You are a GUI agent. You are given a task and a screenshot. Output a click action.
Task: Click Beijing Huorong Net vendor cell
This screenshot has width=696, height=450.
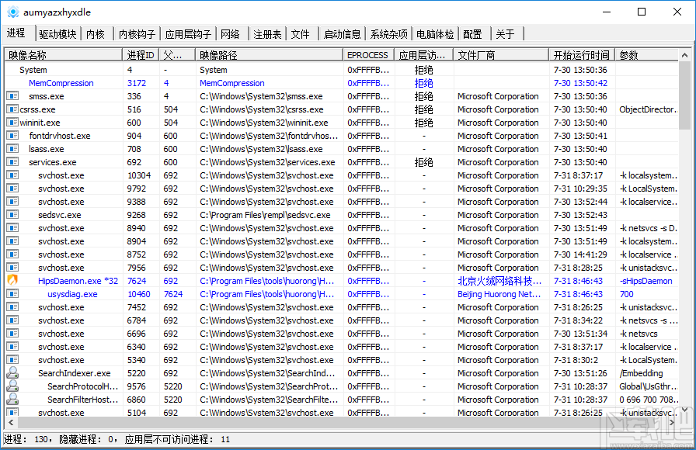click(x=499, y=294)
